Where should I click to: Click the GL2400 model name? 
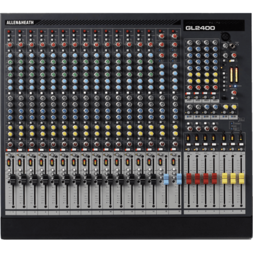(x=200, y=28)
